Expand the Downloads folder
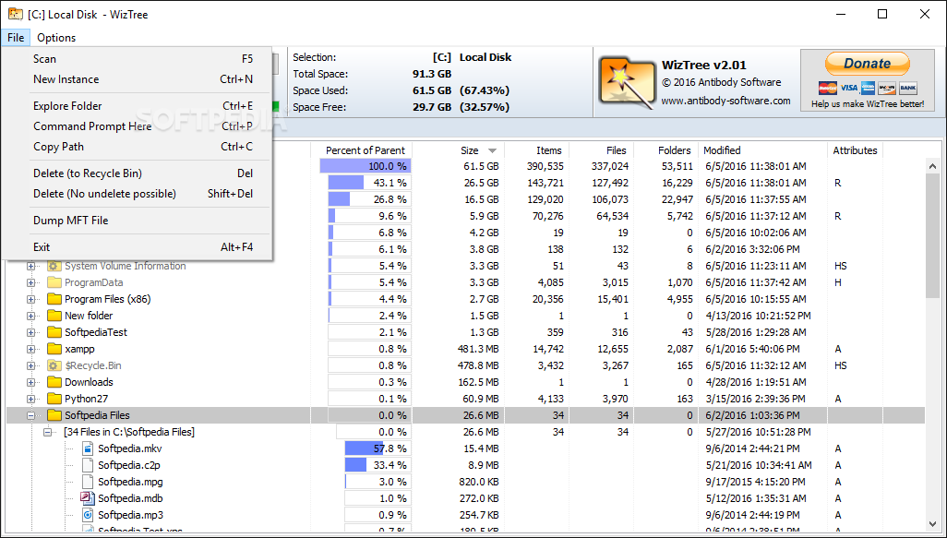Image resolution: width=947 pixels, height=538 pixels. coord(30,382)
